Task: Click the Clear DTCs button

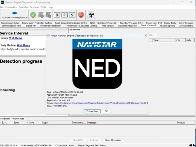Action: [78, 140]
